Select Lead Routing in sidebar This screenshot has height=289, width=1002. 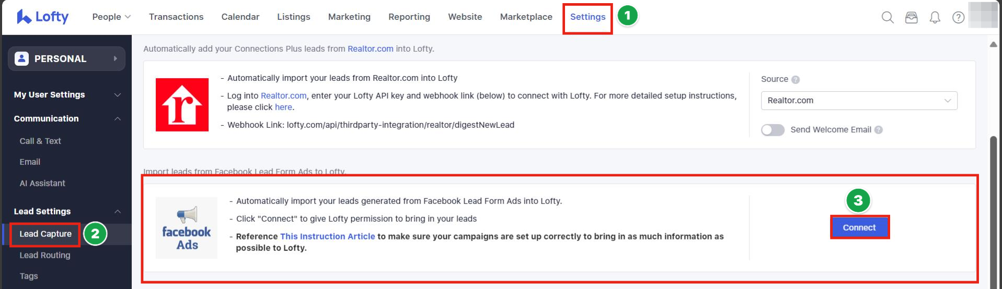pos(45,255)
